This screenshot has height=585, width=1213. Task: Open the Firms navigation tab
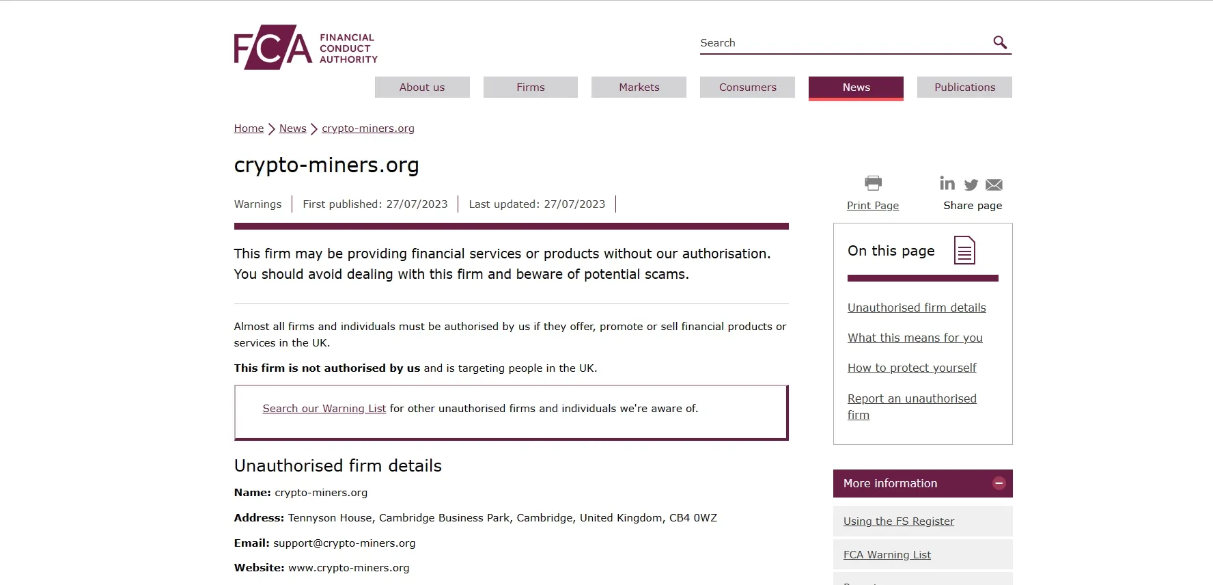(x=531, y=87)
